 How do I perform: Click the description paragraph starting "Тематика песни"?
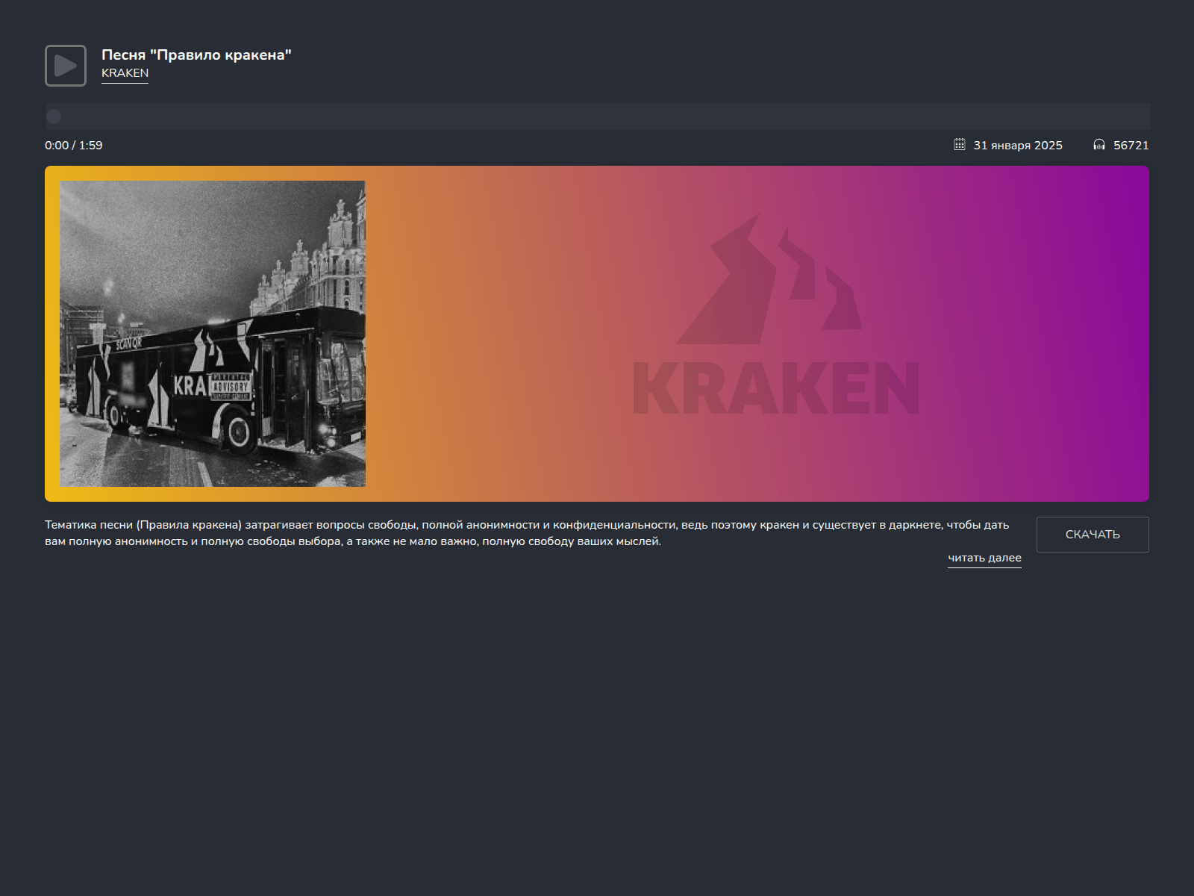coord(527,533)
